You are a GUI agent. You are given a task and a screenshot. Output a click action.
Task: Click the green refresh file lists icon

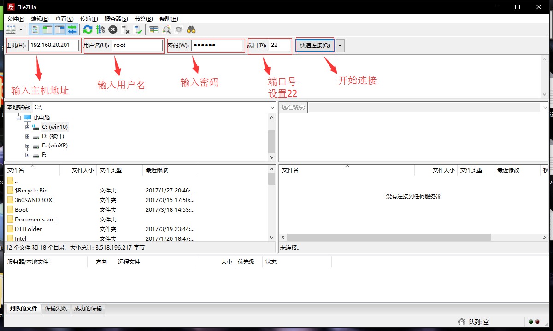click(88, 29)
